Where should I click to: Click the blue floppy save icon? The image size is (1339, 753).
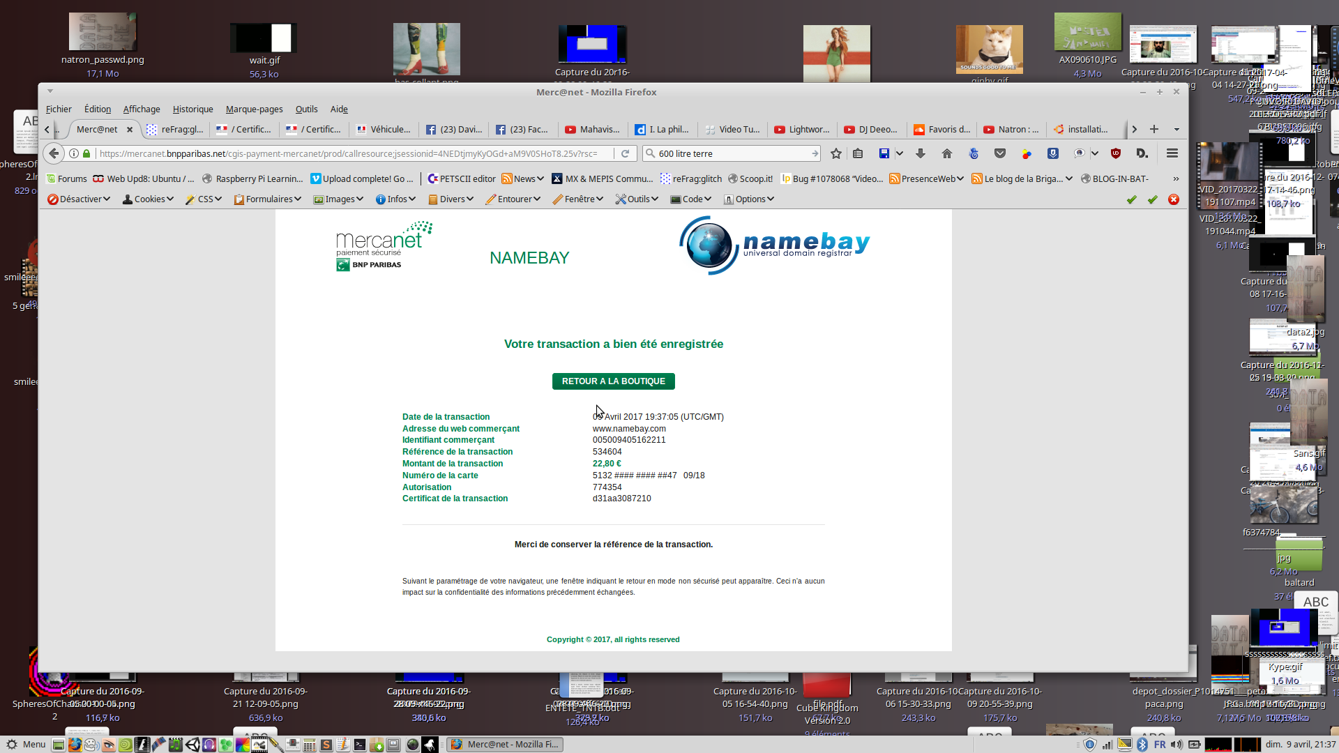pyautogui.click(x=884, y=153)
